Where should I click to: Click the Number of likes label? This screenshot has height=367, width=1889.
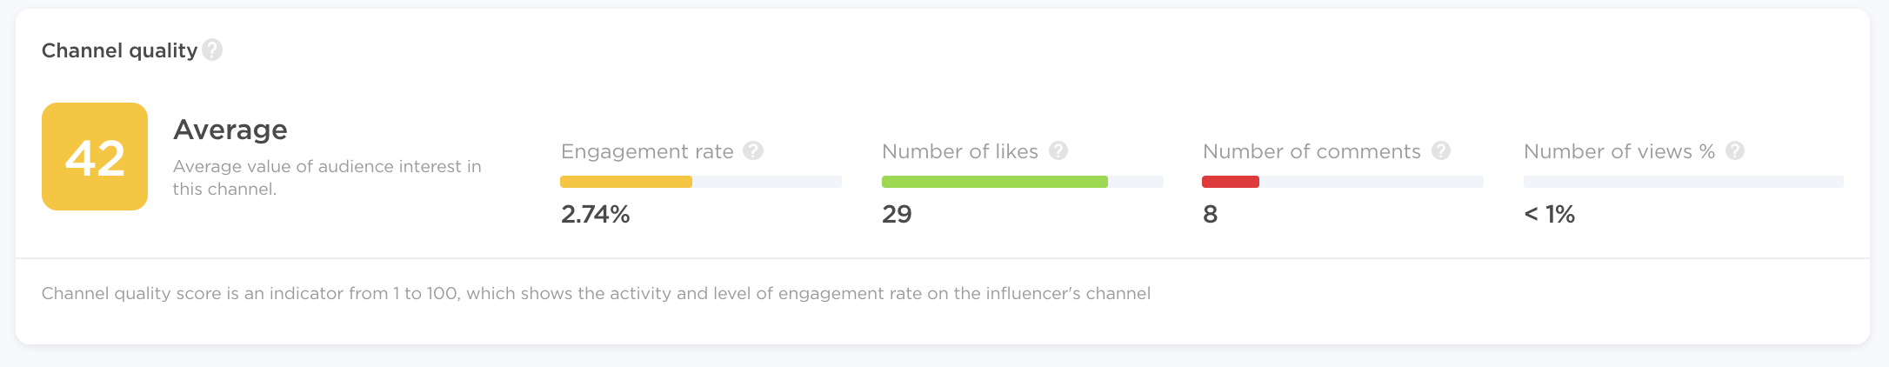[959, 151]
